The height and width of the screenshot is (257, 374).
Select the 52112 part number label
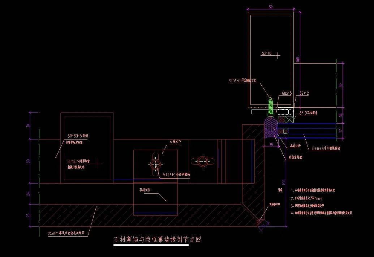point(304,93)
